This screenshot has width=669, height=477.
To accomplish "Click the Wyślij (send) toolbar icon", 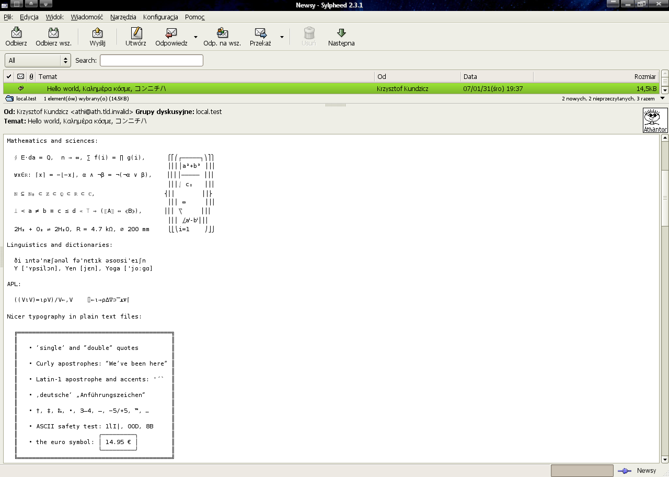I will [x=97, y=33].
